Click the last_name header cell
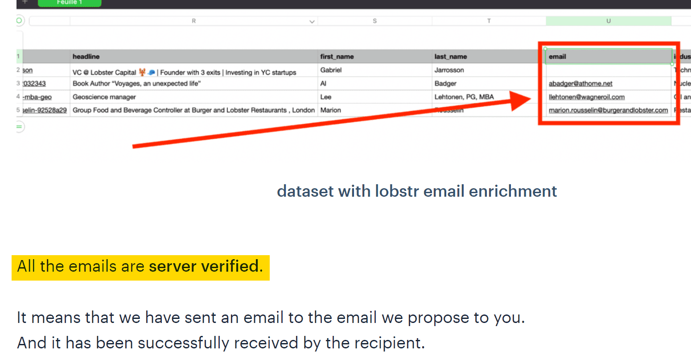The image size is (691, 364). [489, 57]
